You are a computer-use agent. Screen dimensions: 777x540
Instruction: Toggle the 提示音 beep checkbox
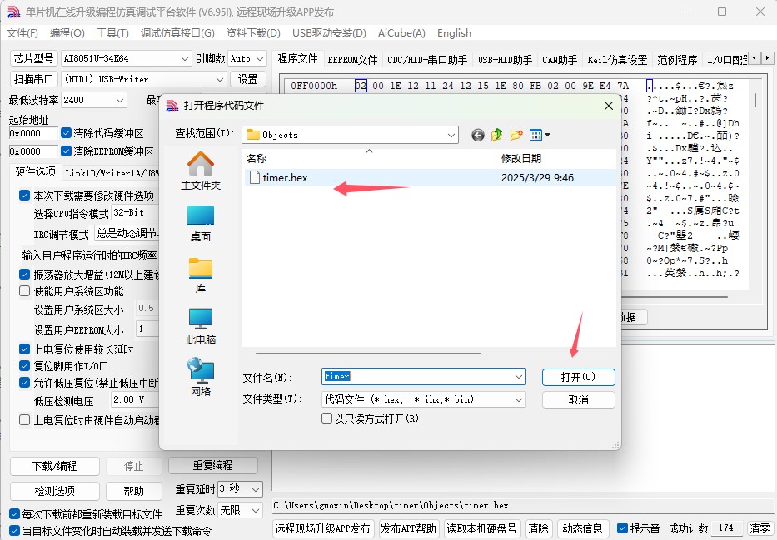pos(622,528)
